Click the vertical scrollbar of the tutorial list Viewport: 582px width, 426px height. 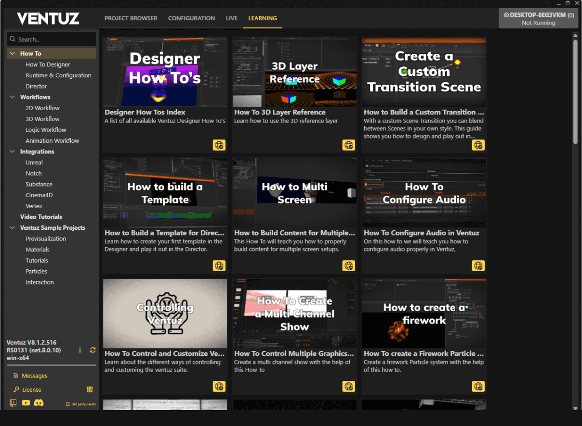575,91
